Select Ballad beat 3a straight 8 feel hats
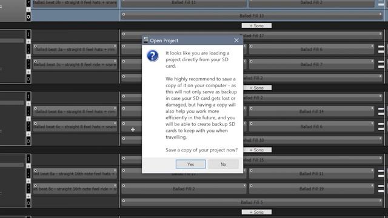This screenshot has height=218, width=388. (x=75, y=50)
